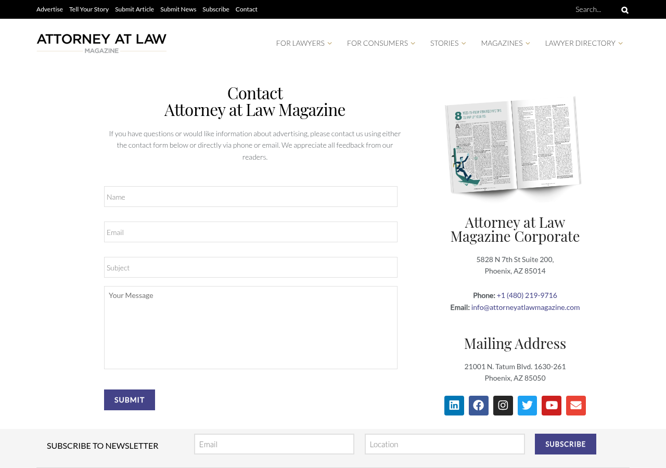The width and height of the screenshot is (666, 468).
Task: Open the Advertise top link
Action: (49, 9)
